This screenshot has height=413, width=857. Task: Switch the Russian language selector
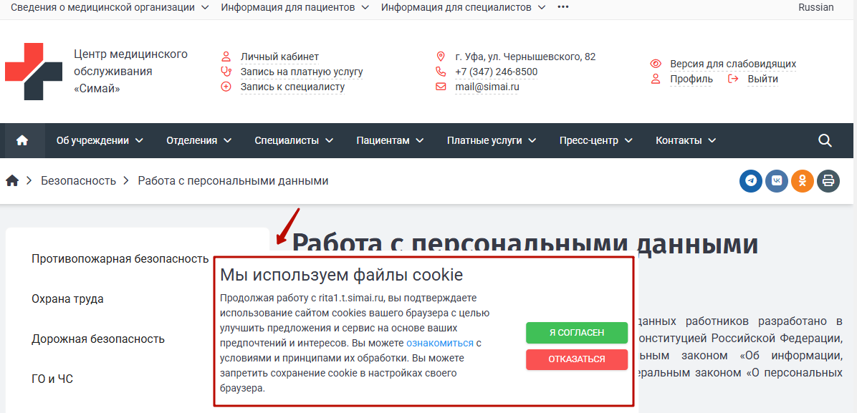click(815, 7)
